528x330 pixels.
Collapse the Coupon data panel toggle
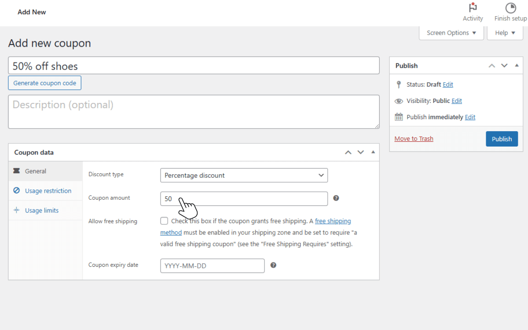point(373,152)
